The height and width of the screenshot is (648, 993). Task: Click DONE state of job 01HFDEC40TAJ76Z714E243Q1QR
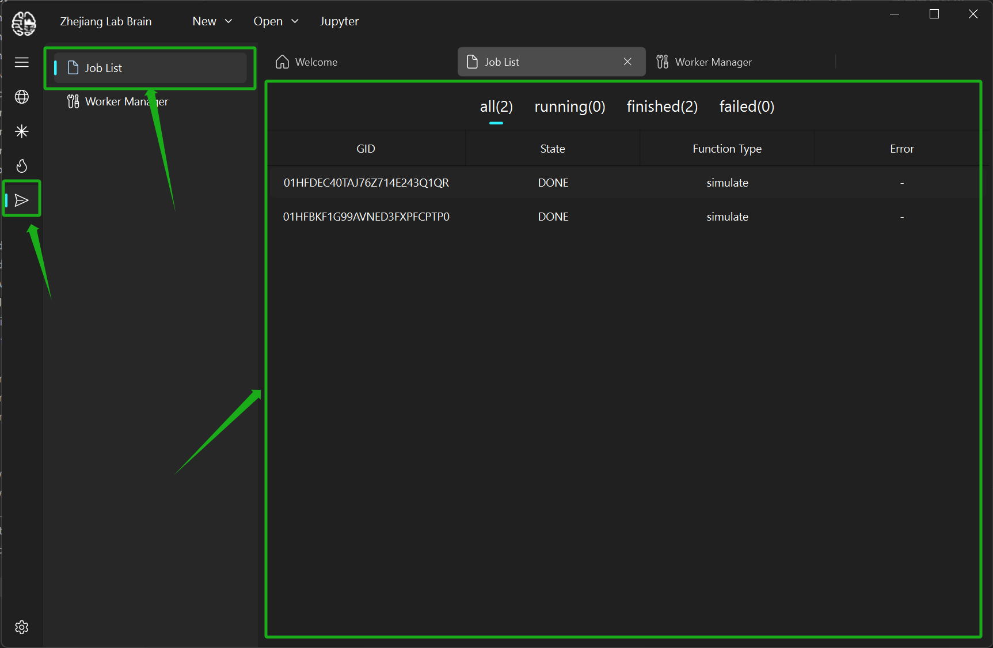pos(553,183)
